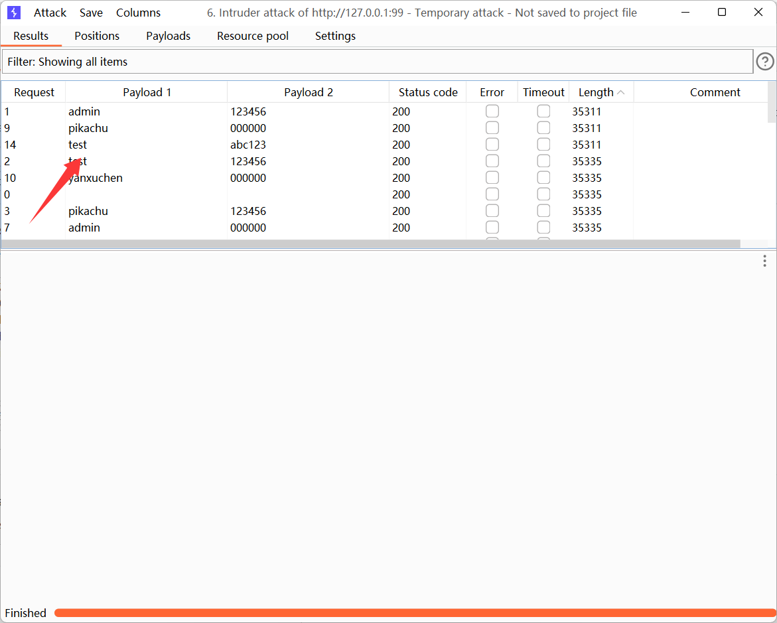Viewport: 777px width, 623px height.
Task: Toggle Timeout checkbox for request 1
Action: [543, 111]
